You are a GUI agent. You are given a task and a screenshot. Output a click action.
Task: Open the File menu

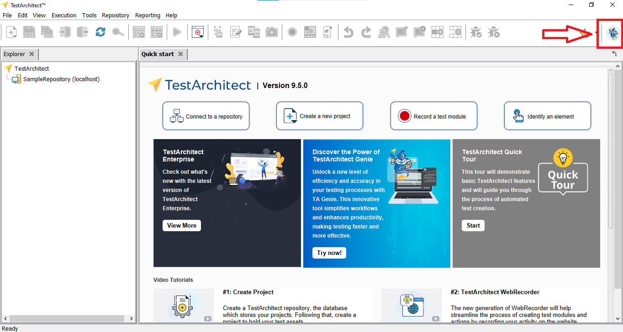click(x=7, y=15)
